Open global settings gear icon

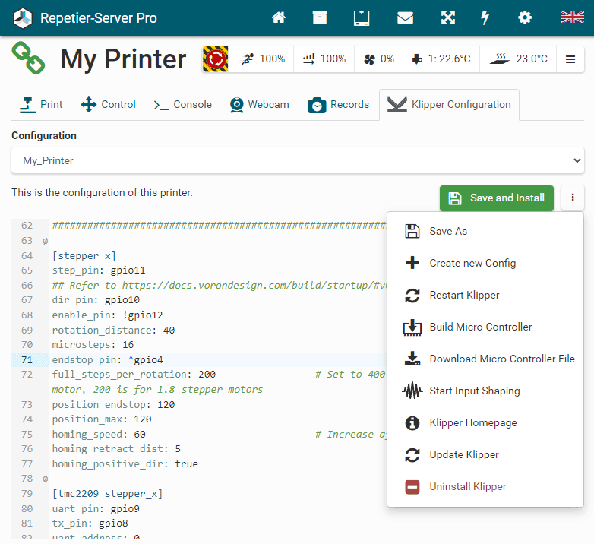pyautogui.click(x=525, y=17)
